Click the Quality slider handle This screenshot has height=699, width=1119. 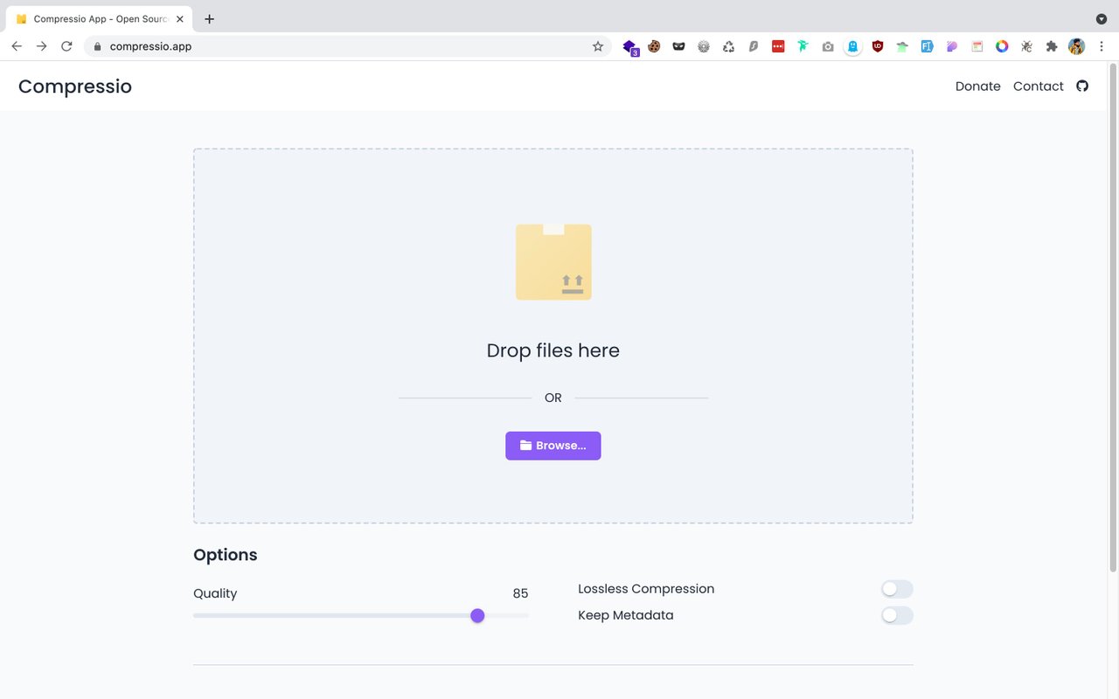point(477,615)
